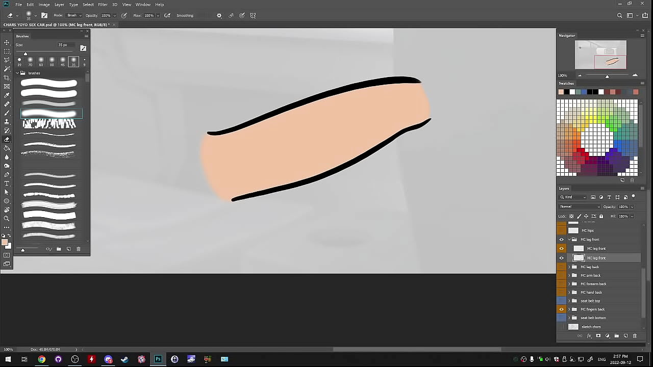Select the Type tool
The width and height of the screenshot is (653, 367).
click(7, 183)
